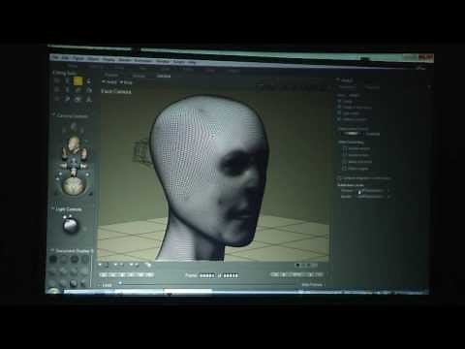Image resolution: width=465 pixels, height=349 pixels.
Task: Select the first tool in the top Editing Tools row
Action: point(57,80)
